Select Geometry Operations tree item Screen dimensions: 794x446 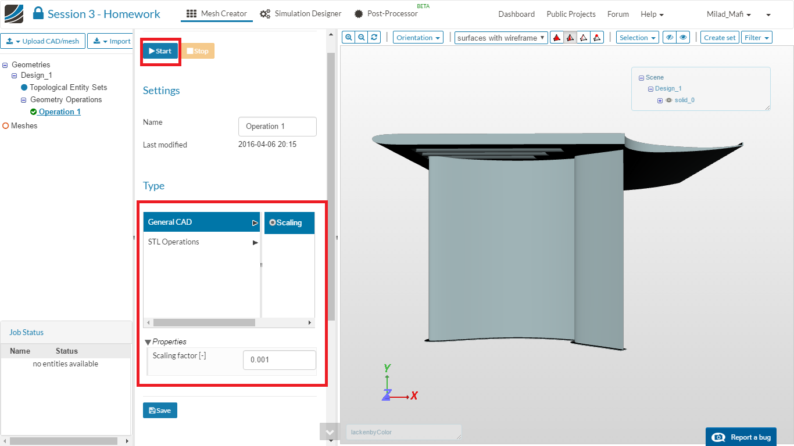click(66, 99)
